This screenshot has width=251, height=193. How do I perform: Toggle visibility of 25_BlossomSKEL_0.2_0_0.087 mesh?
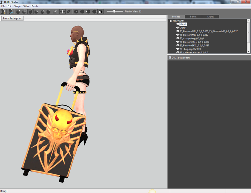[178, 45]
